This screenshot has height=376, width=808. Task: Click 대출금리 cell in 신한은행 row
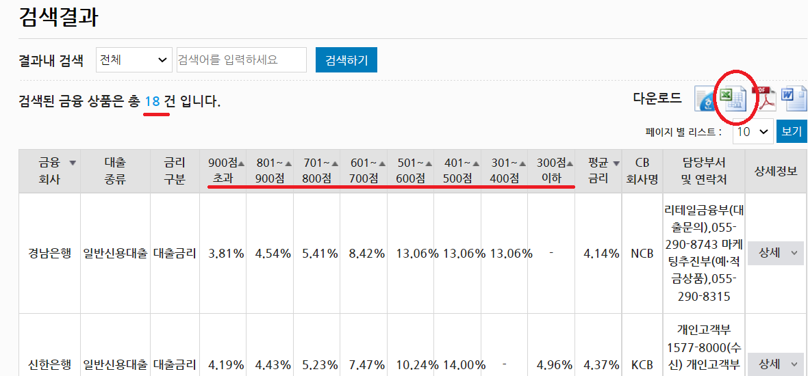pyautogui.click(x=175, y=365)
